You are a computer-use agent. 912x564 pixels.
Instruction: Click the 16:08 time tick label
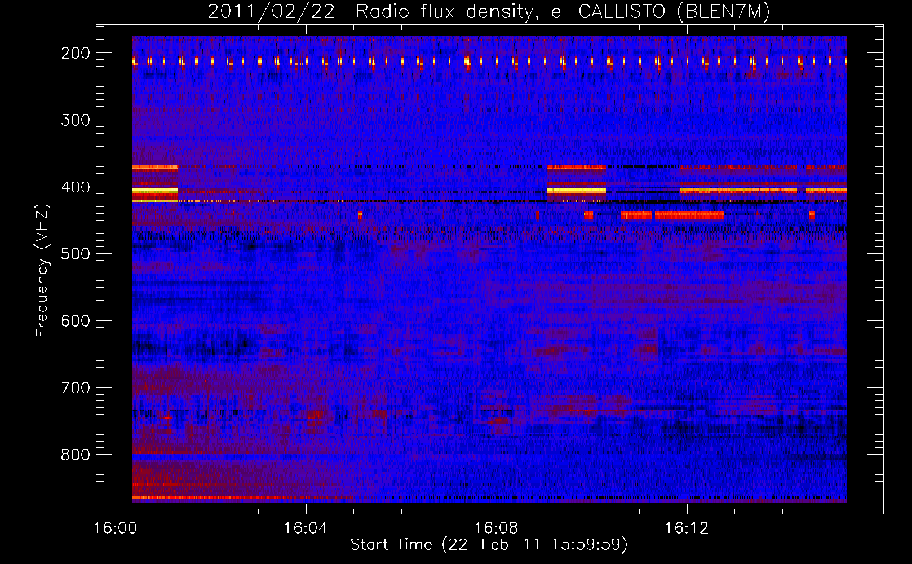496,528
